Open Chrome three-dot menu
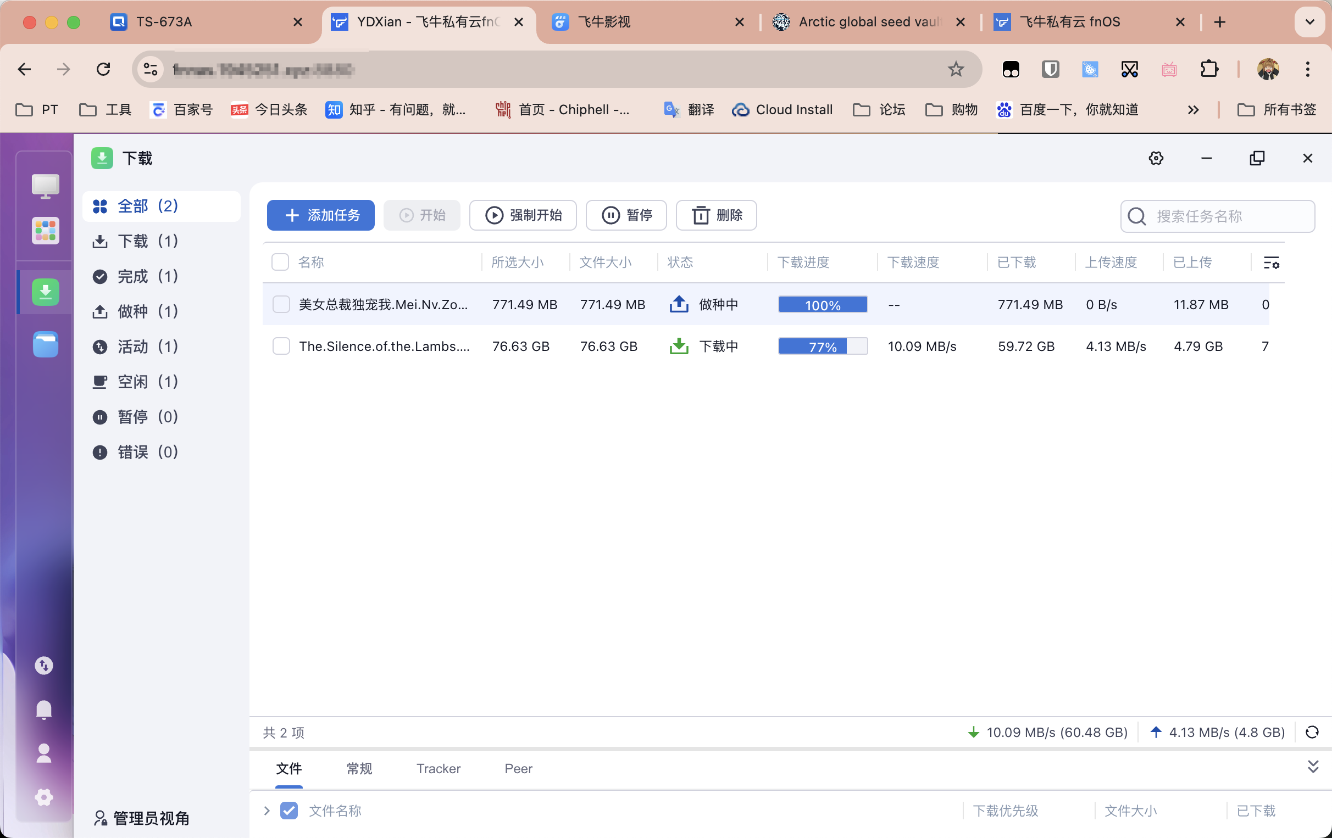Image resolution: width=1332 pixels, height=838 pixels. click(x=1307, y=69)
